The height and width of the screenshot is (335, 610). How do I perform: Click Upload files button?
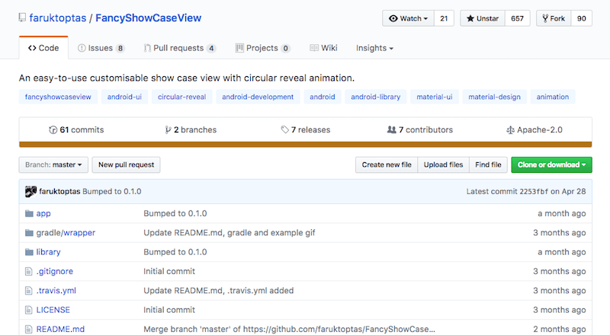pyautogui.click(x=444, y=164)
